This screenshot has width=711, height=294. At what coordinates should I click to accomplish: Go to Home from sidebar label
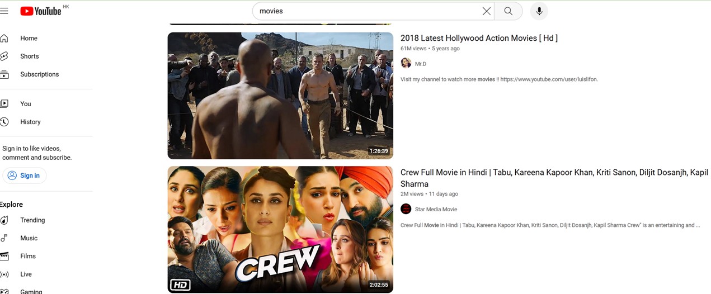(x=29, y=39)
